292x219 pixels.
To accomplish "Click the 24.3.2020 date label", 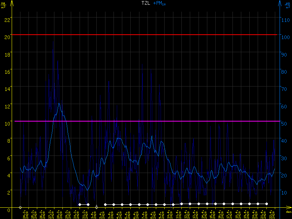I will (25, 214).
